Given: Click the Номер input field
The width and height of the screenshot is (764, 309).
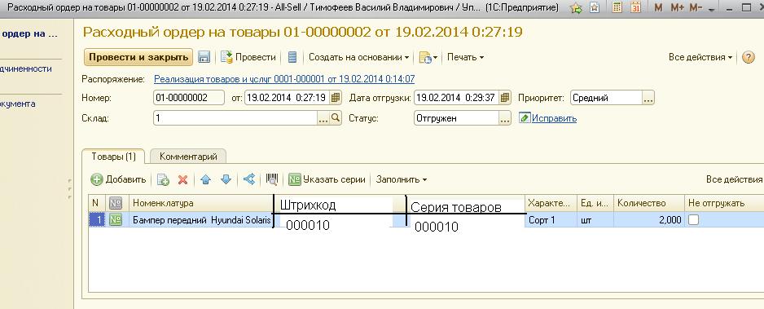Looking at the screenshot, I should coord(189,98).
